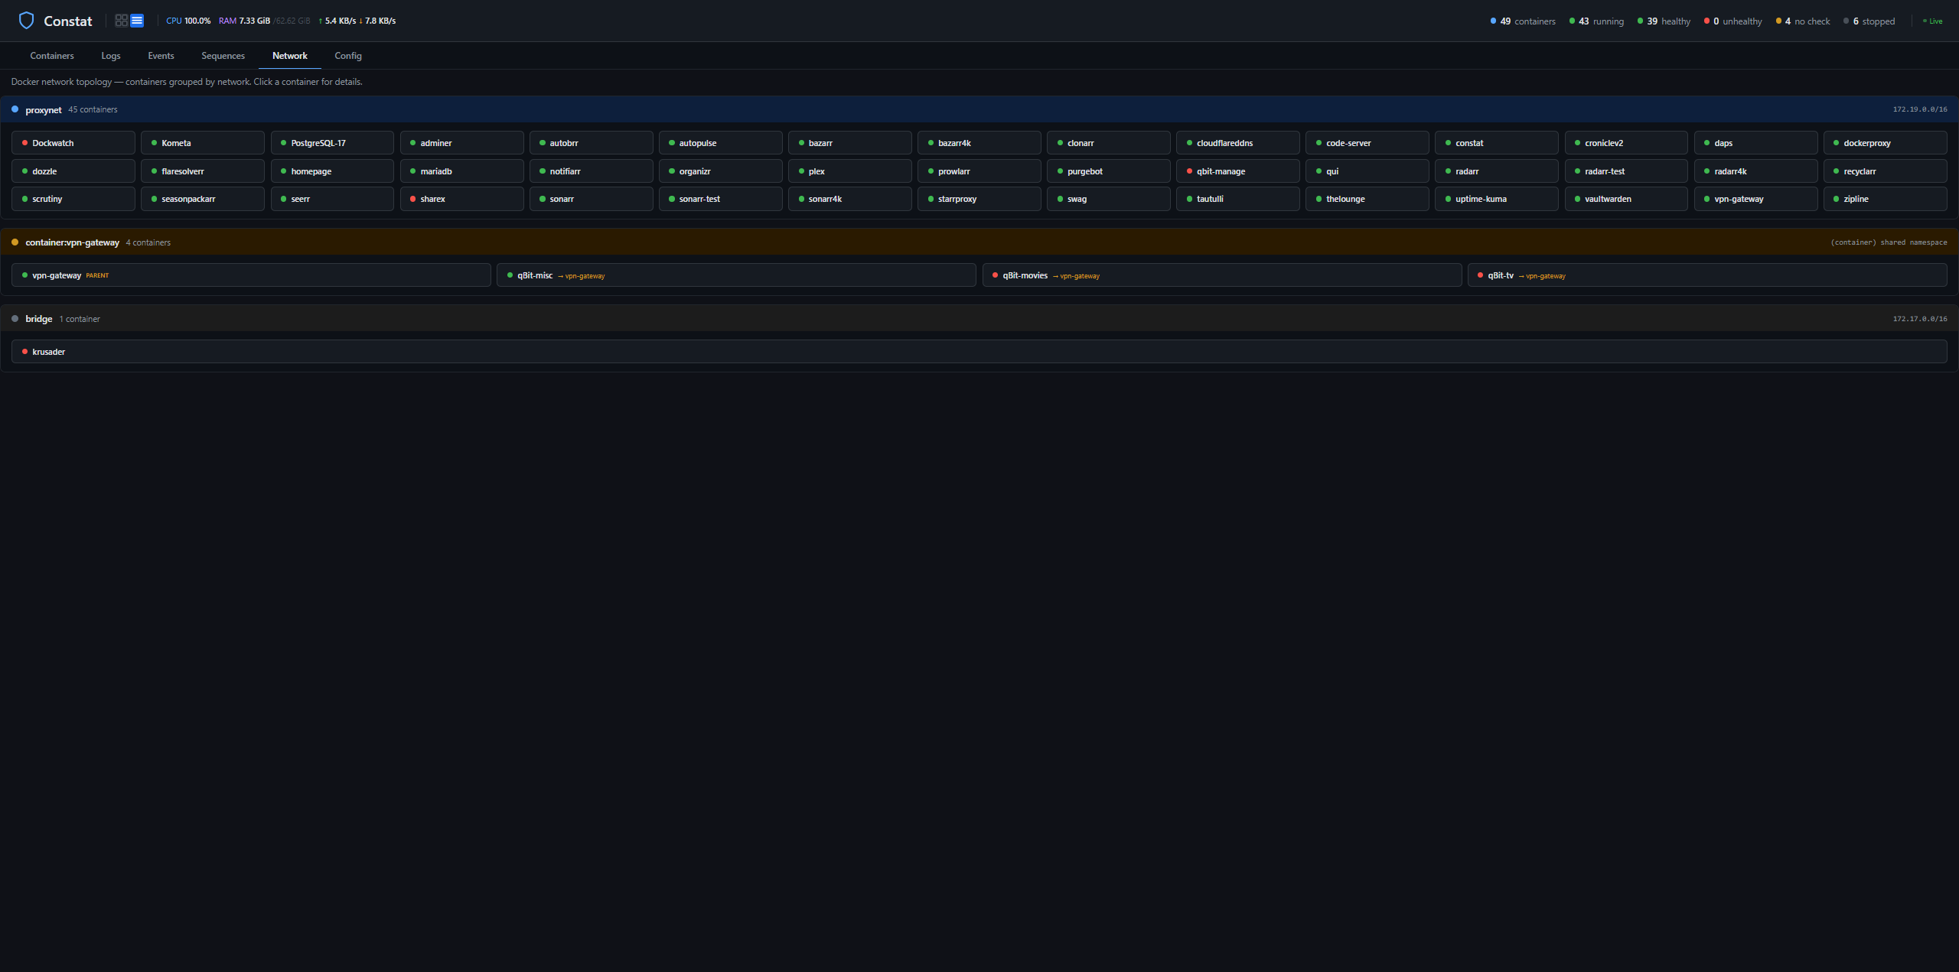The image size is (1959, 972).
Task: Open the Logs tab
Action: 111,56
